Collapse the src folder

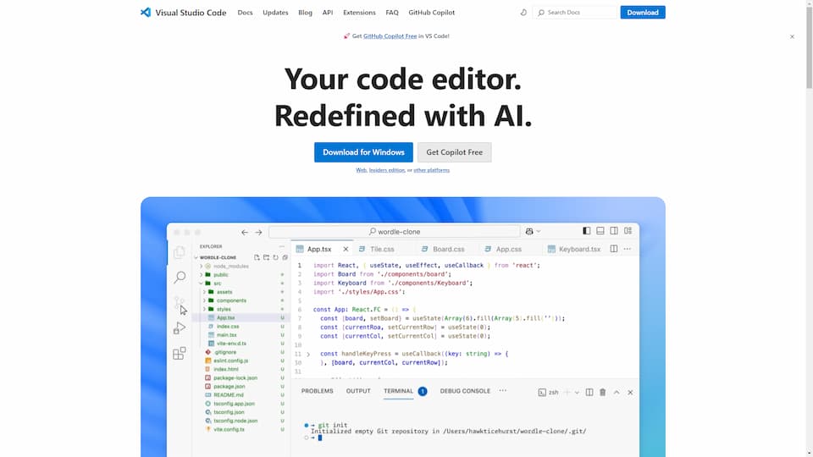pyautogui.click(x=202, y=284)
